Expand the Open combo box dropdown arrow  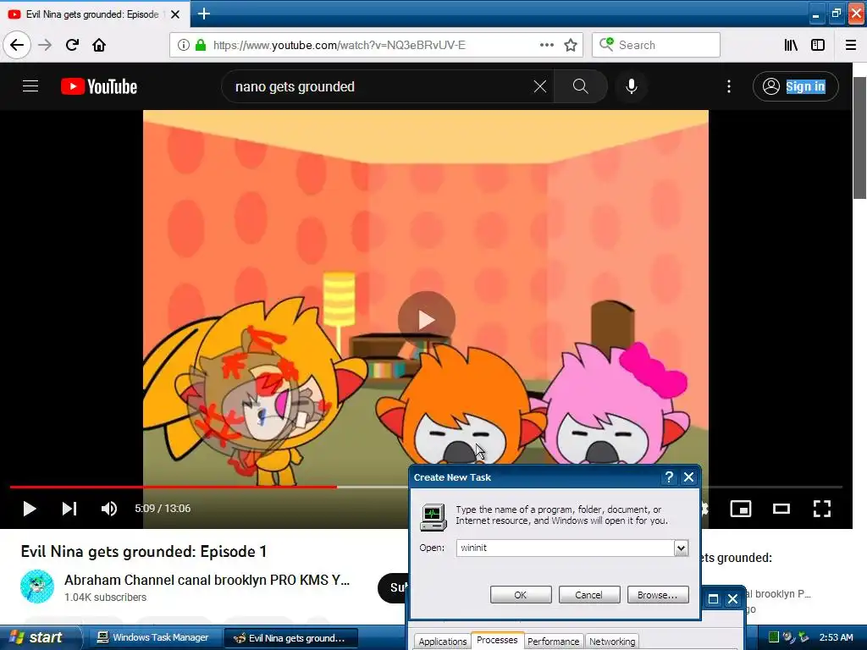point(681,548)
